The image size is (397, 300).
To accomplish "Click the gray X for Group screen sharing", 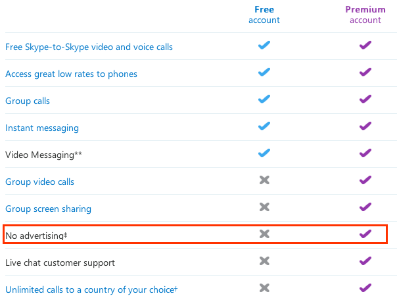I will pyautogui.click(x=264, y=207).
